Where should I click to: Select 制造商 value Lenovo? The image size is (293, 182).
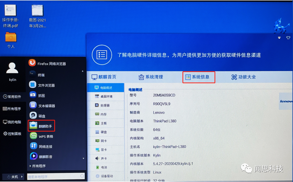pyautogui.click(x=159, y=113)
